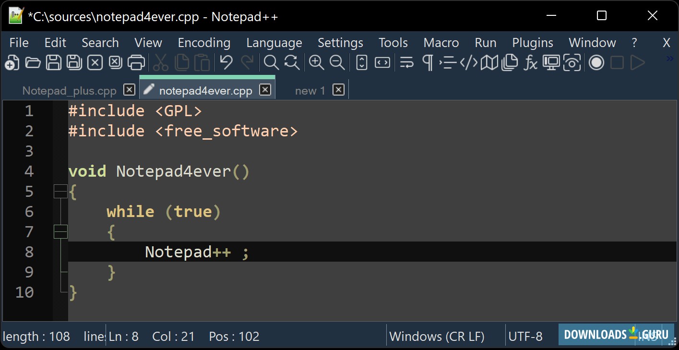The height and width of the screenshot is (350, 679).
Task: Open the Edit menu
Action: coord(55,43)
